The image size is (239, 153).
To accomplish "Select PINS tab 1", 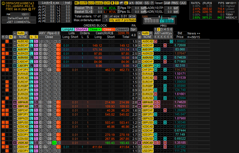I will [155, 29].
